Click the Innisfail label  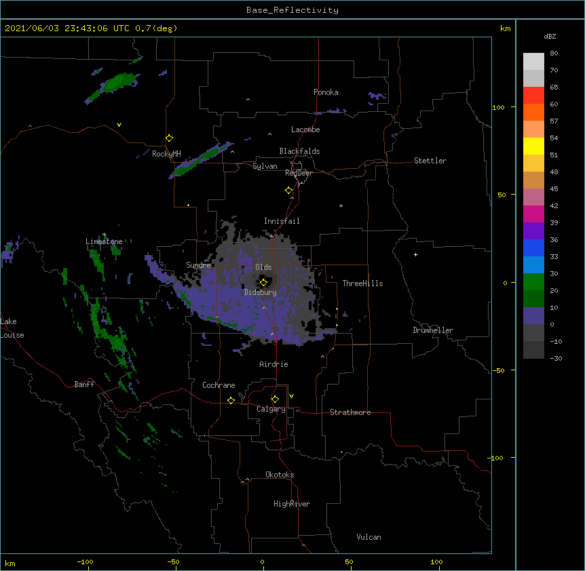(x=282, y=221)
